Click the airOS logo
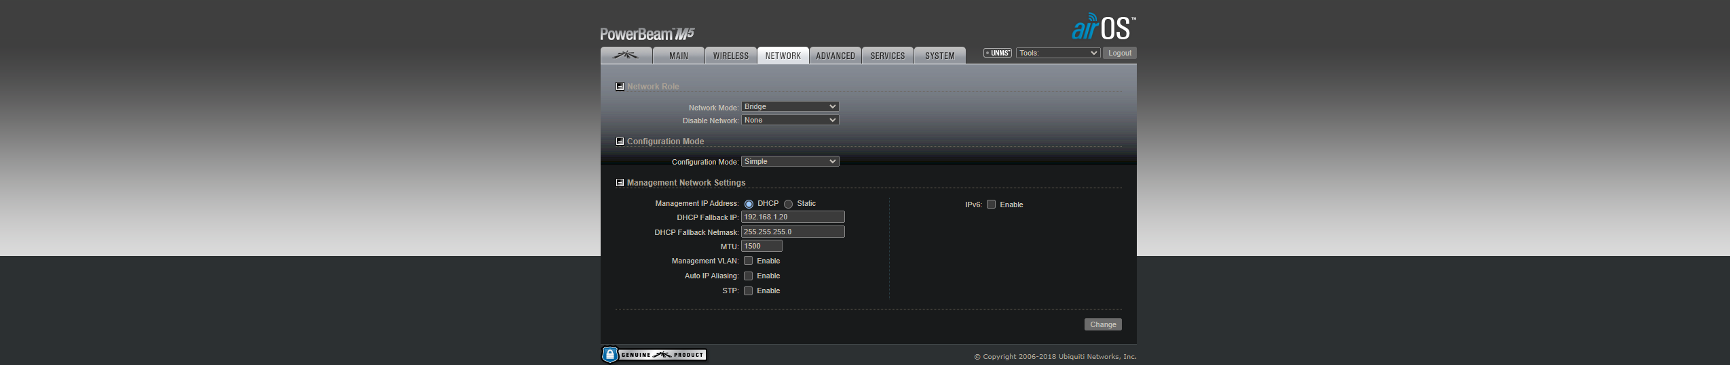The width and height of the screenshot is (1730, 365). (1102, 27)
